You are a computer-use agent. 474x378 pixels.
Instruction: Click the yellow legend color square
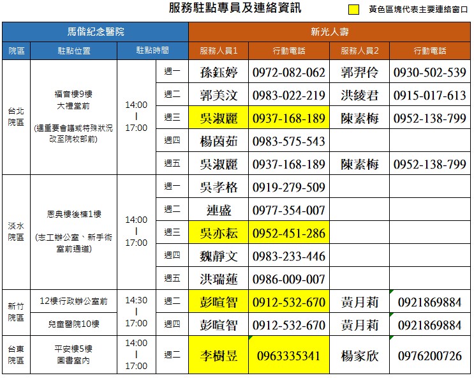click(353, 10)
